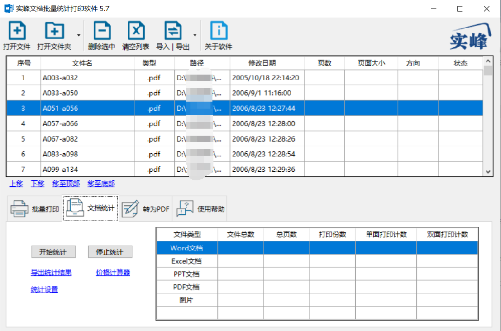
Task: Open the 统计设置 link
Action: tap(44, 289)
